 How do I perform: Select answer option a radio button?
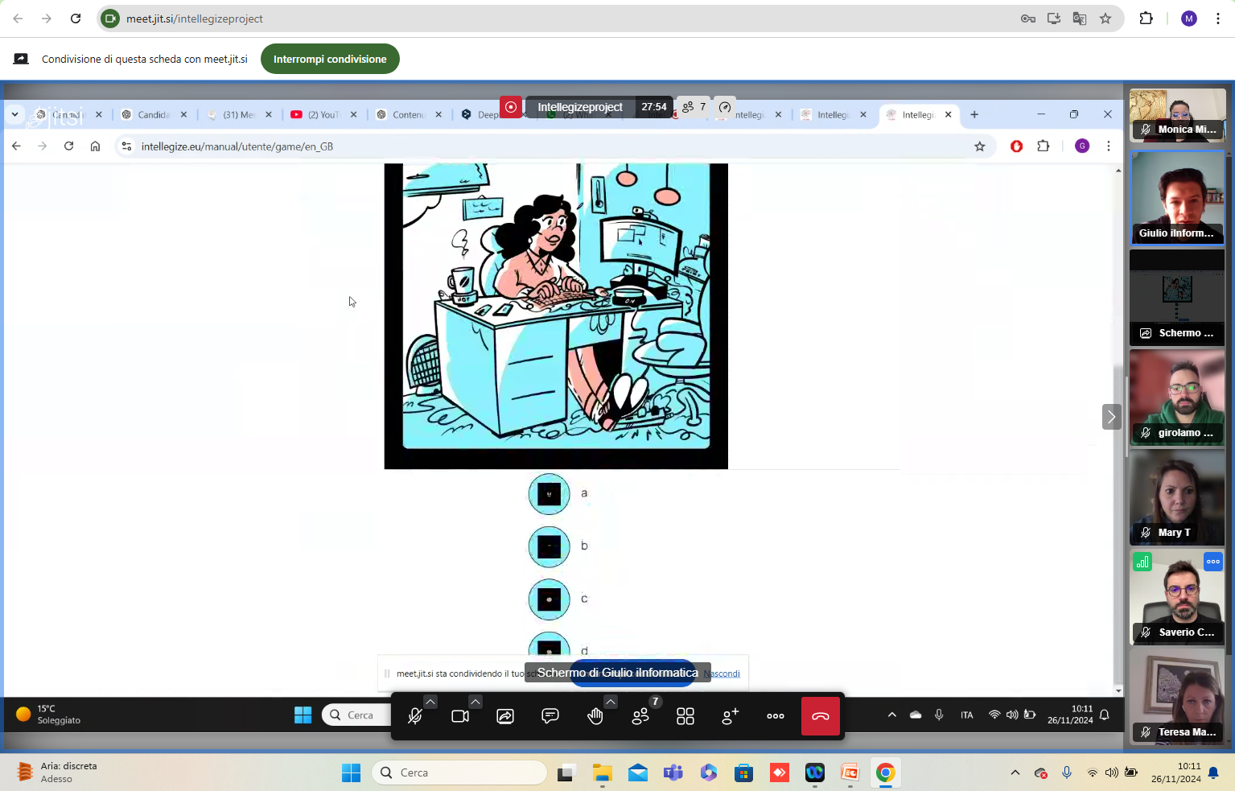[x=549, y=494]
